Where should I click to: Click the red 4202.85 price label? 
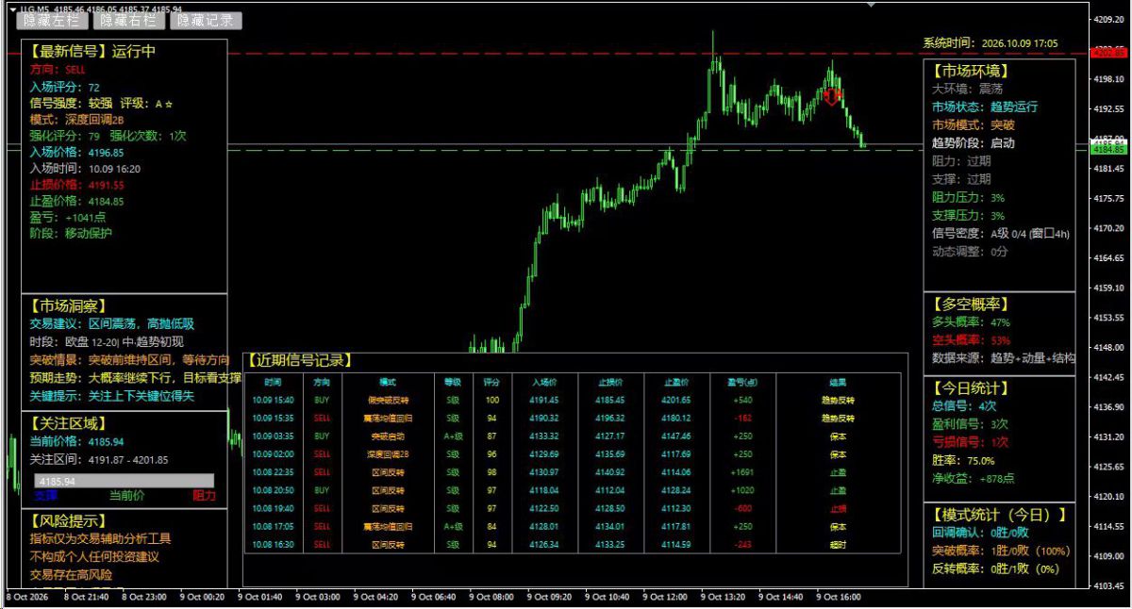(x=1109, y=53)
